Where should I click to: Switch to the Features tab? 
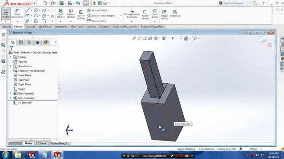click(x=6, y=26)
